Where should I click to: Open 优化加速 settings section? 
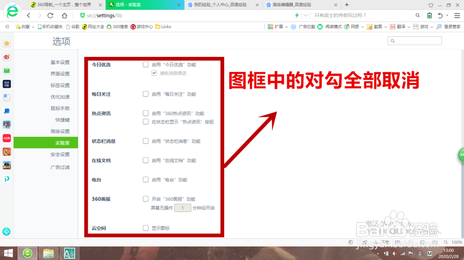(60, 97)
